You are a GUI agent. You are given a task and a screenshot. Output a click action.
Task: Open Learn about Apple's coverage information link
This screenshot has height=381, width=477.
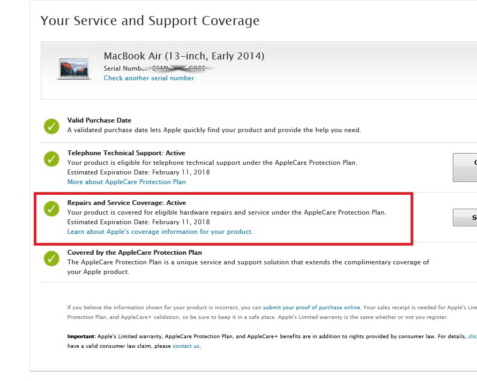tap(160, 232)
